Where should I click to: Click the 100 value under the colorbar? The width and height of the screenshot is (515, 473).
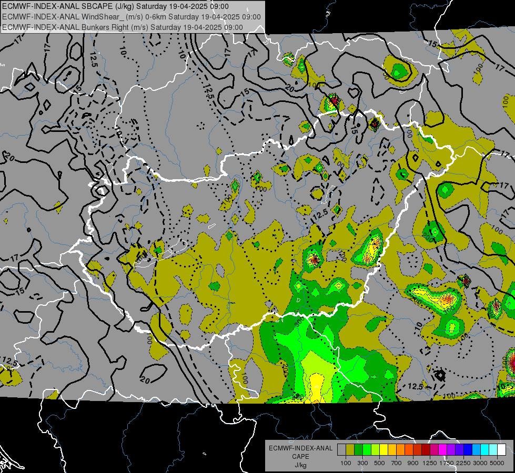[x=346, y=463]
